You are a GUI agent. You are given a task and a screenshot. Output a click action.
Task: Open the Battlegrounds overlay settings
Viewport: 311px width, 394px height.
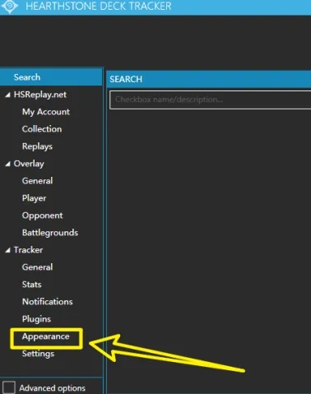click(x=50, y=233)
